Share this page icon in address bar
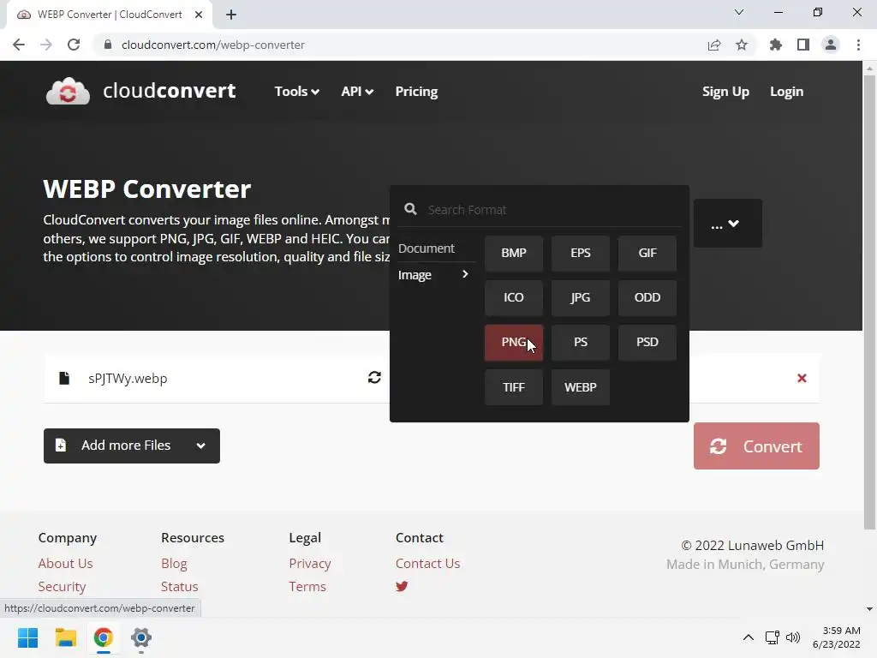Image resolution: width=877 pixels, height=658 pixels. [714, 45]
